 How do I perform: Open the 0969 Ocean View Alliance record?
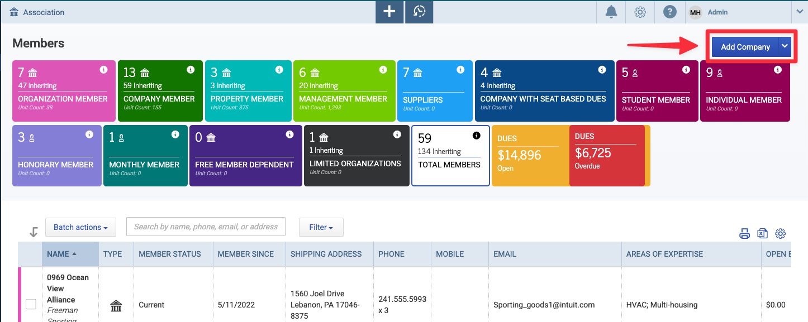click(x=68, y=289)
